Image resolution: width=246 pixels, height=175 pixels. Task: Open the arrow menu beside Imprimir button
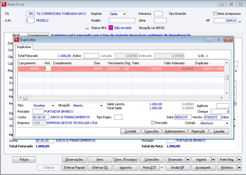click(x=213, y=160)
